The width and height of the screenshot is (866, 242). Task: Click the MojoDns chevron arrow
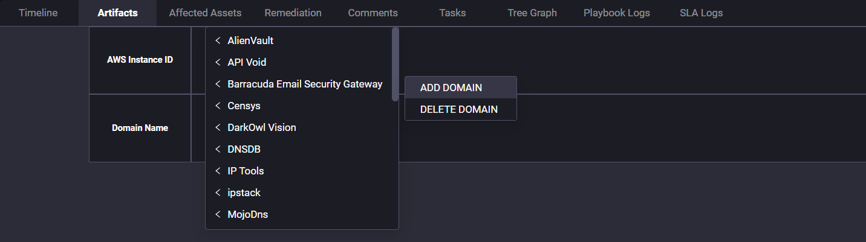(x=218, y=215)
